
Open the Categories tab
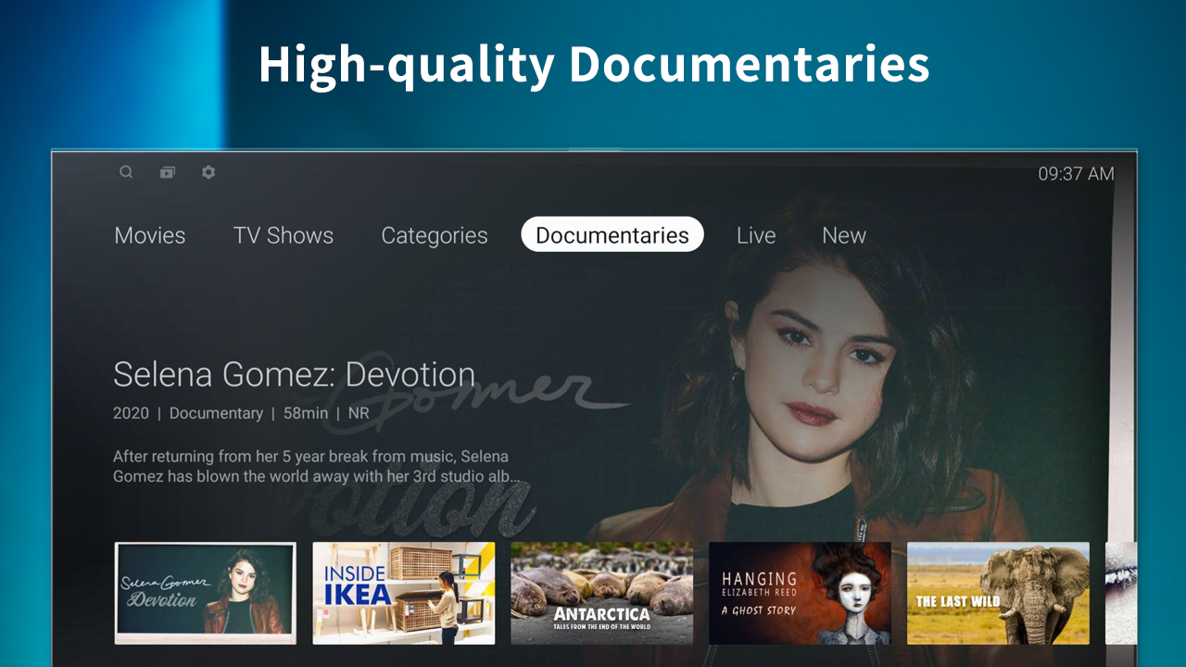coord(434,235)
